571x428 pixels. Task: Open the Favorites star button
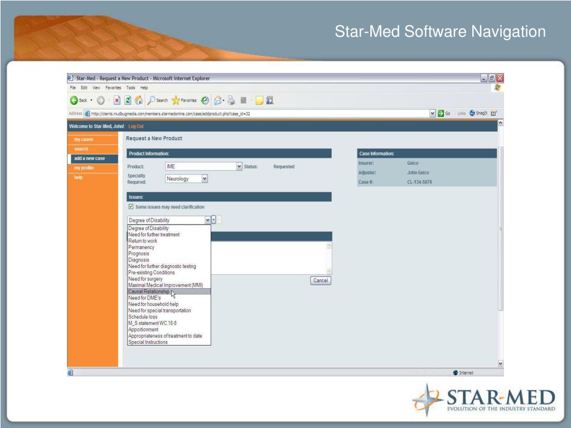183,100
